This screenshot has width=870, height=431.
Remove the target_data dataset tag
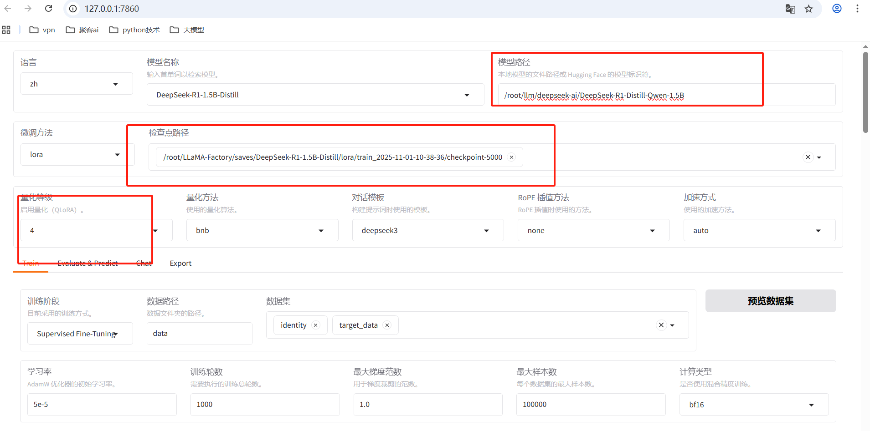[387, 325]
